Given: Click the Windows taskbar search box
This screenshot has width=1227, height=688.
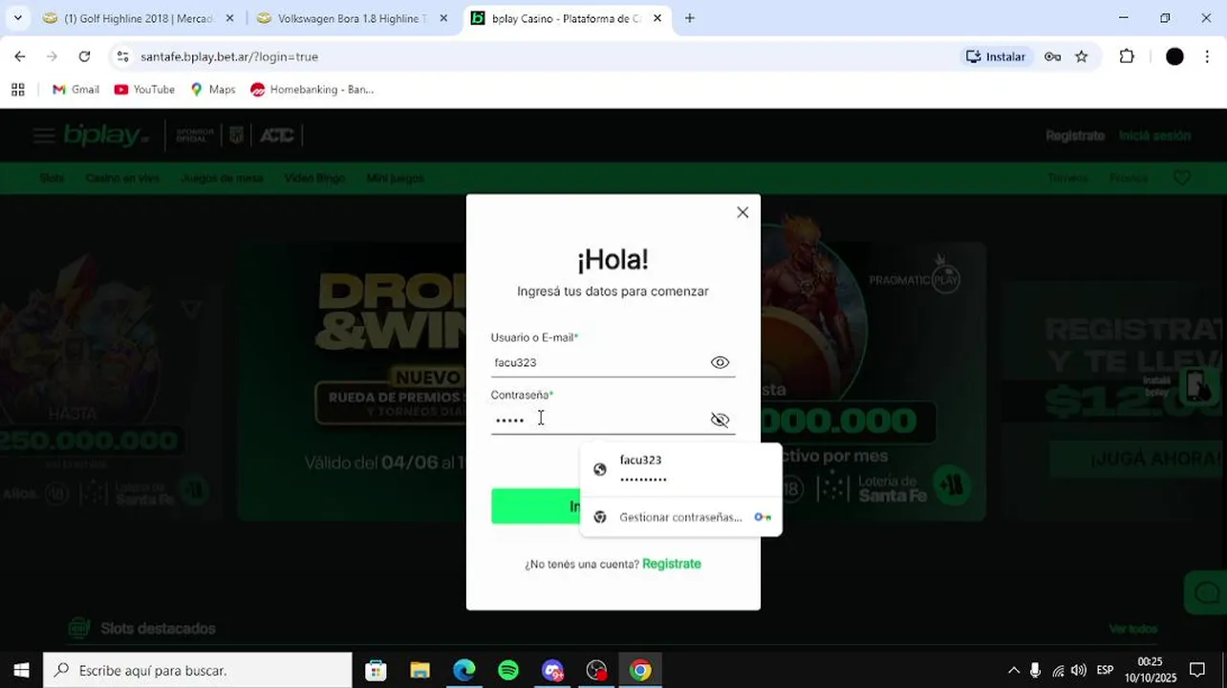Looking at the screenshot, I should (198, 671).
